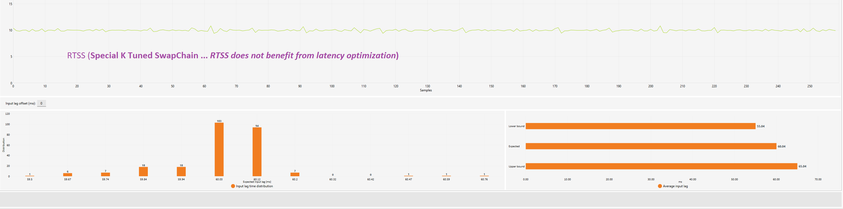The width and height of the screenshot is (843, 209).
Task: Toggle the Input lag time distribution legend marker
Action: coord(233,186)
